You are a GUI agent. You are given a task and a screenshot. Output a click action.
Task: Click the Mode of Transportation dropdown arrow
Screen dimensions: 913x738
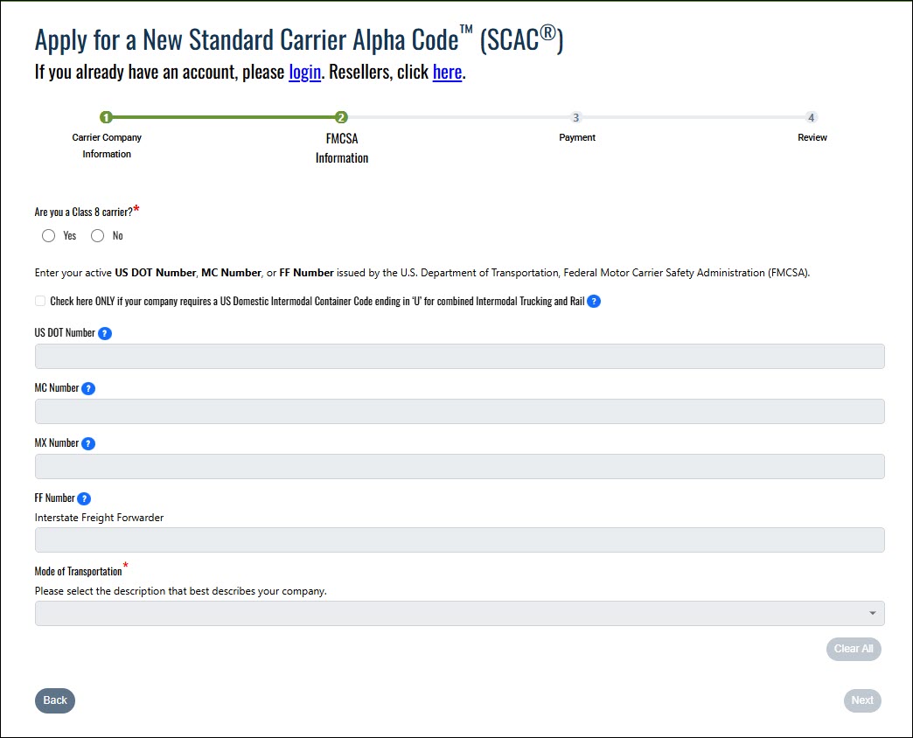pyautogui.click(x=872, y=613)
